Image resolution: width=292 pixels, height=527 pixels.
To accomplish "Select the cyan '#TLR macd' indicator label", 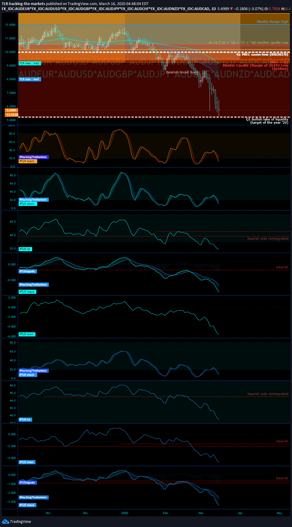I will point(27,292).
